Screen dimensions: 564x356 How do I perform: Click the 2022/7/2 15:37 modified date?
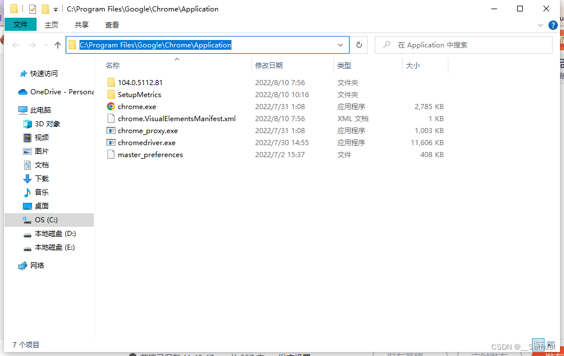280,154
